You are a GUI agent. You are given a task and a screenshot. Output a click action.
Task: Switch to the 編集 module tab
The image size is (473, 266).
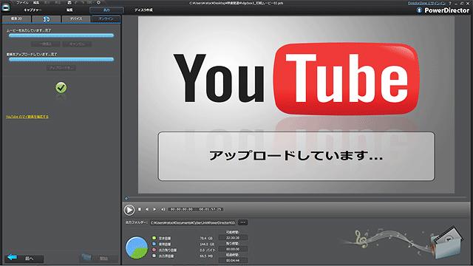(69, 10)
